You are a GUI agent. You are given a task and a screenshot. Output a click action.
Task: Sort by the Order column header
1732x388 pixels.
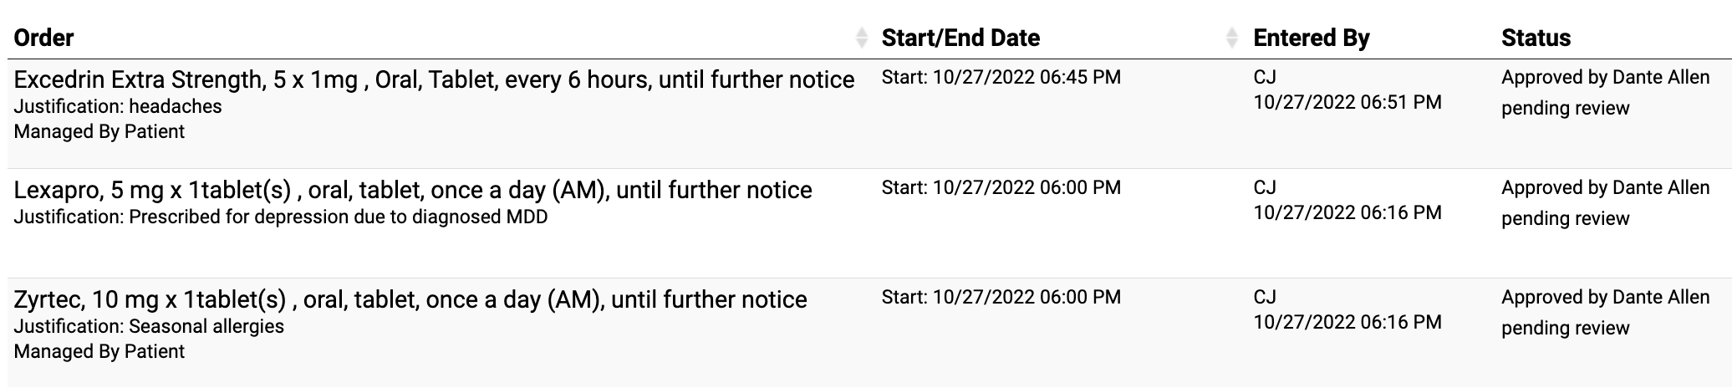coord(44,38)
